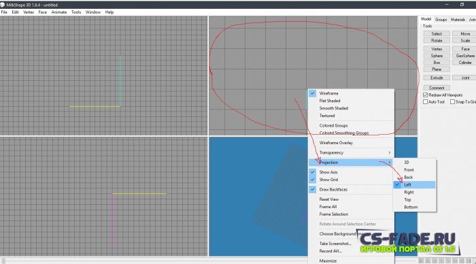Select the Sphere tool button
The height and width of the screenshot is (264, 476).
pyautogui.click(x=437, y=56)
